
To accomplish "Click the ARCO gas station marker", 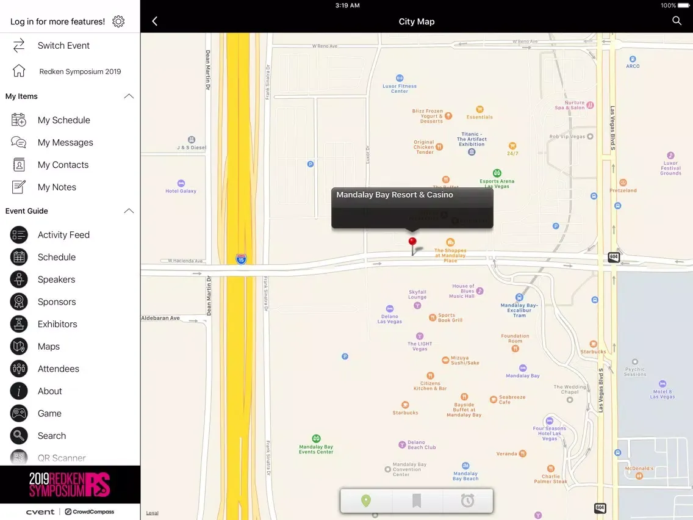I will (x=633, y=59).
